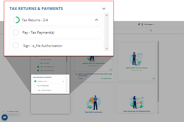This screenshot has height=122, width=184.
Task: Click Tom Taxpayer's profile avatar
Action: tap(142, 24)
